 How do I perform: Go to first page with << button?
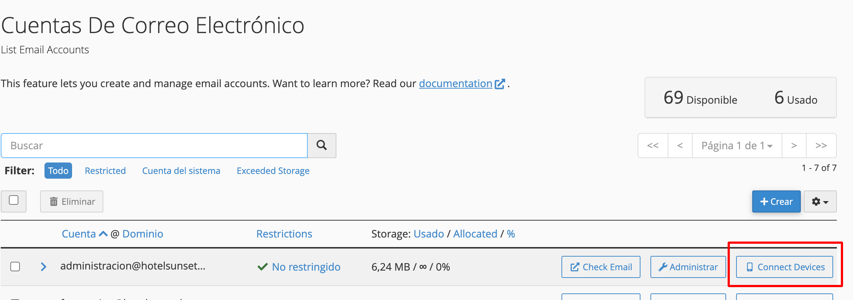[653, 146]
